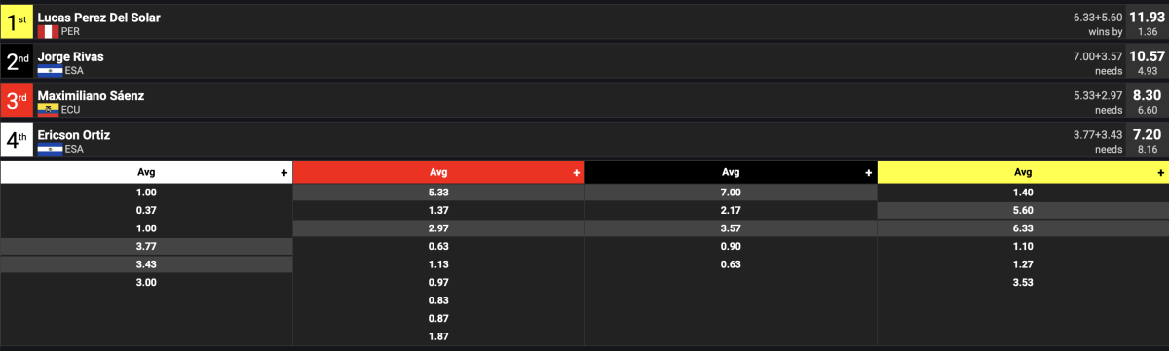
Task: Click the red 3rd place badge
Action: click(x=17, y=98)
